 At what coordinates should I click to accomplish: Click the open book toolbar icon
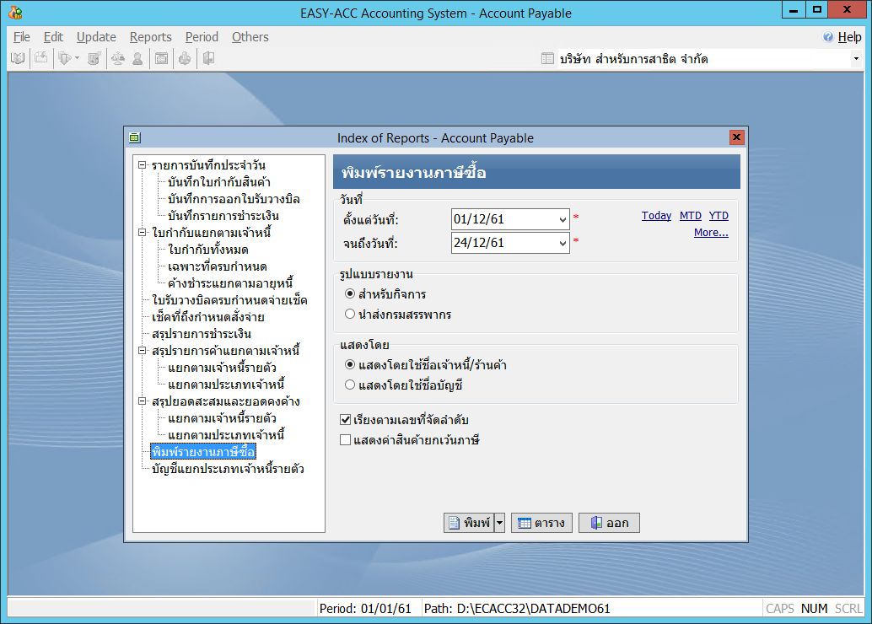[18, 58]
